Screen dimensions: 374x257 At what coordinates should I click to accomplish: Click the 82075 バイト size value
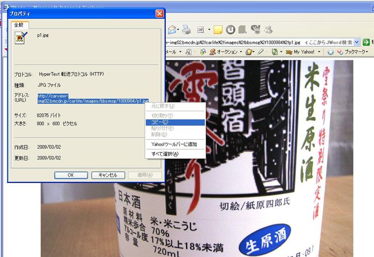49,115
